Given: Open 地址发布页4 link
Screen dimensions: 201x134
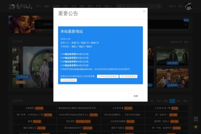Looking at the screenshot, I should click(71, 65).
